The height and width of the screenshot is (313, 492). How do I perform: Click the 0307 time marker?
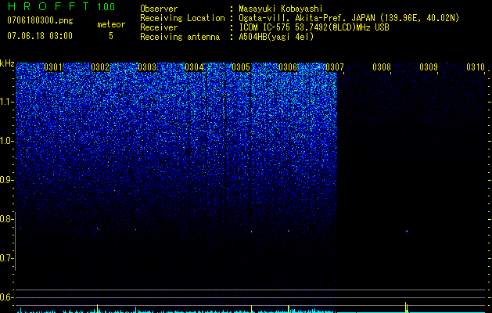point(335,67)
